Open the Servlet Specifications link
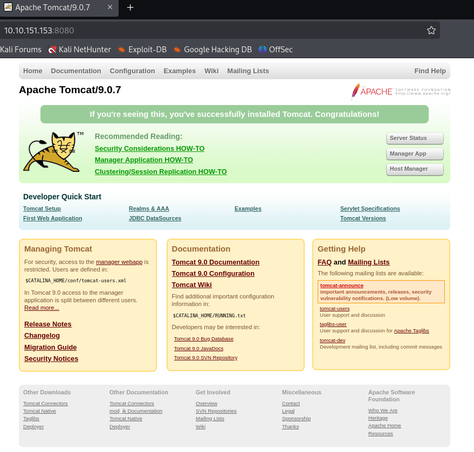 [370, 208]
